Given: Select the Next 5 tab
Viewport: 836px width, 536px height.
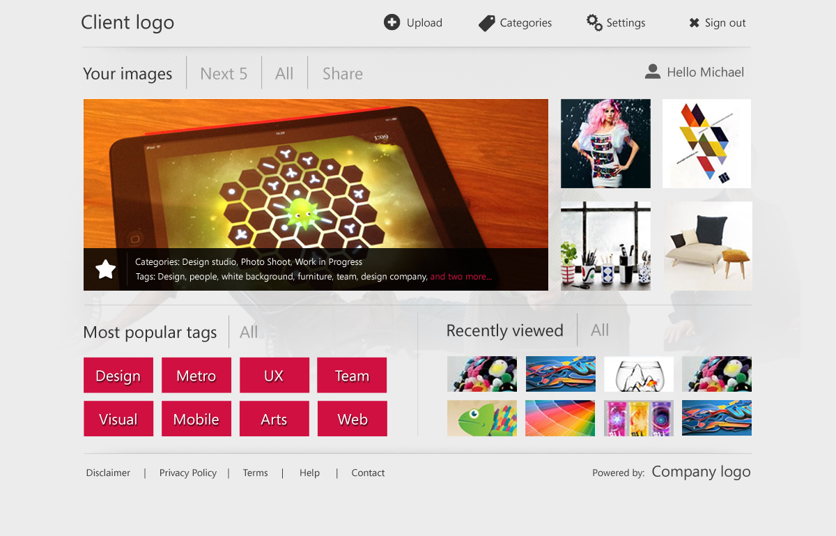Looking at the screenshot, I should coord(224,74).
